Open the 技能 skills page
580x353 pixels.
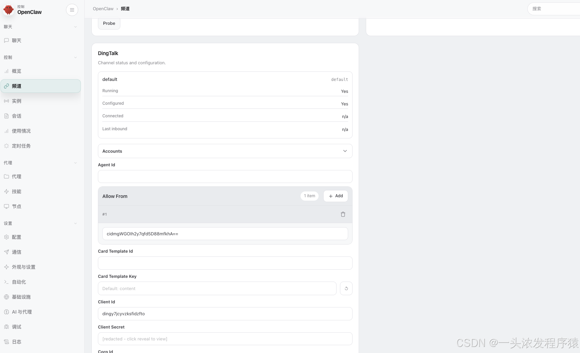40,191
